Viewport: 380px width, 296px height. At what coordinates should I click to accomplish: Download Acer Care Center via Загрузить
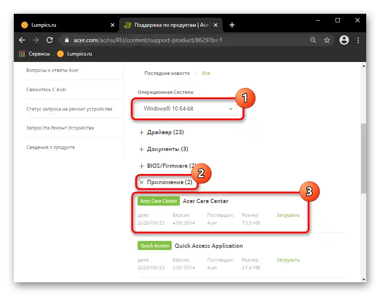[288, 215]
